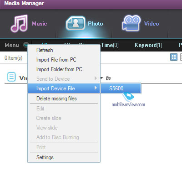Click the list view icon beside Vie
The image size is (182, 177).
click(x=11, y=77)
